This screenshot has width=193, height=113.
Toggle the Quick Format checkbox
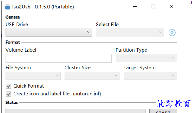click(x=9, y=86)
